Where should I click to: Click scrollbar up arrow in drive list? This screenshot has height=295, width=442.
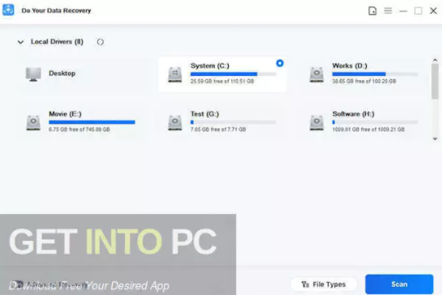pos(435,60)
